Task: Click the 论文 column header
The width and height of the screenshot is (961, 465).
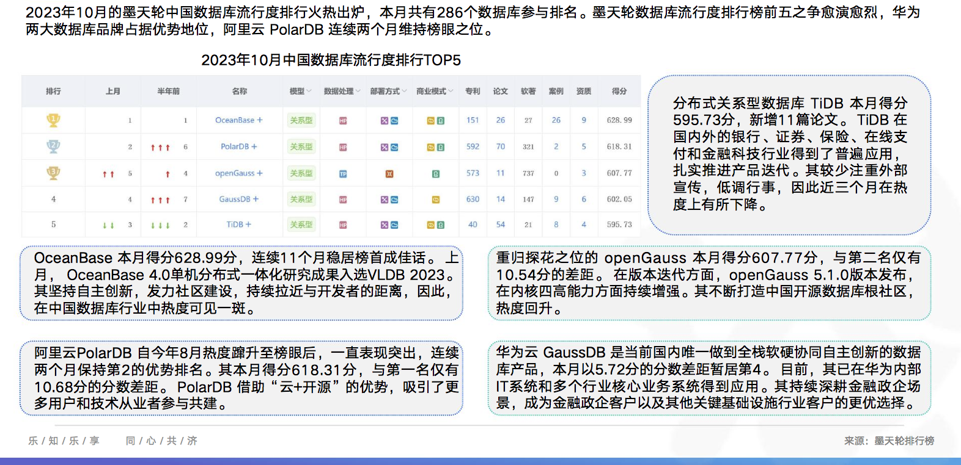Action: coord(501,91)
